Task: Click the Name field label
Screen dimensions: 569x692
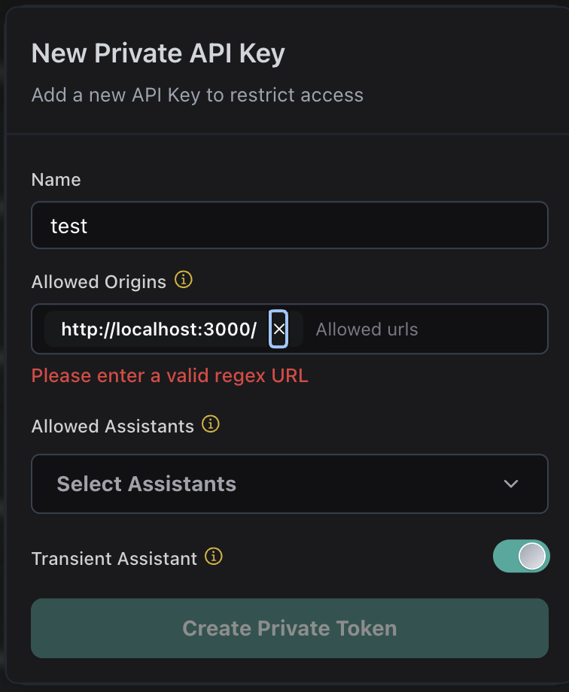Action: pyautogui.click(x=56, y=180)
